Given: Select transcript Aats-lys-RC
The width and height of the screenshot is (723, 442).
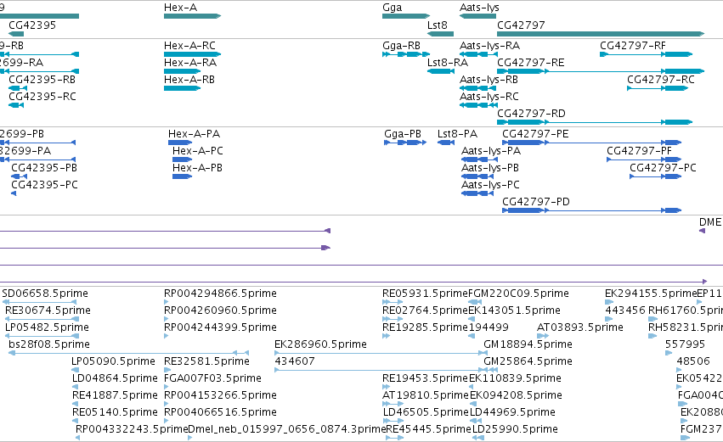Looking at the screenshot, I should click(477, 105).
